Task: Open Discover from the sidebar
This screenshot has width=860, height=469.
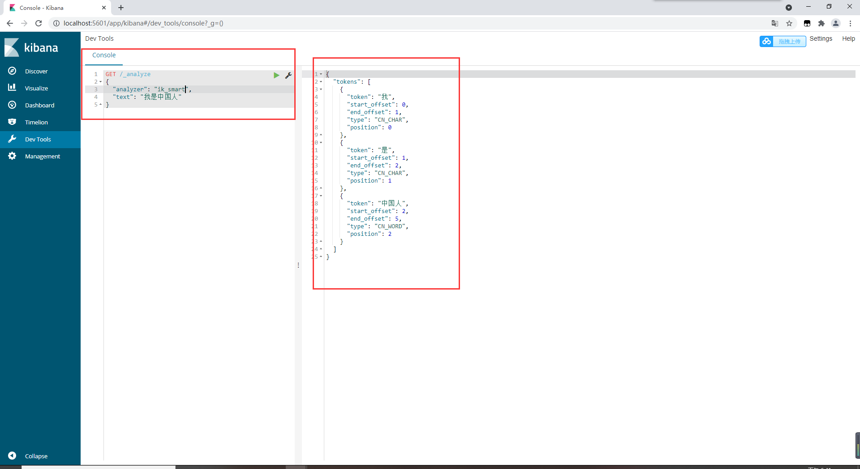Action: (x=36, y=71)
